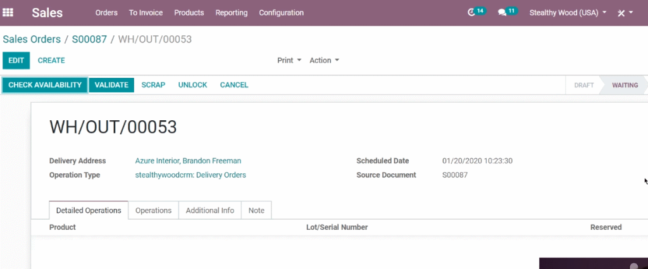Expand the Stealthy Wood (USA) company dropdown
The image size is (648, 269).
pyautogui.click(x=568, y=13)
